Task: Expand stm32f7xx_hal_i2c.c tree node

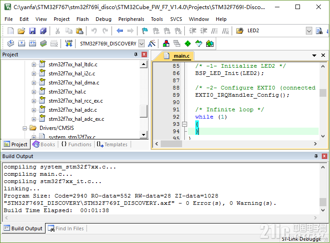Action: 34,74
